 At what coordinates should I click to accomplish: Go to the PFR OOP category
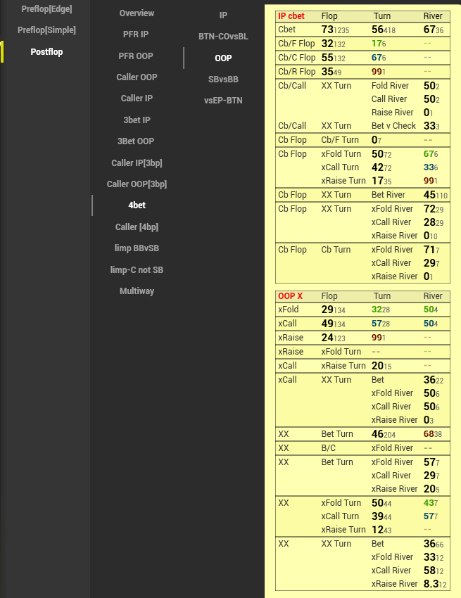(x=137, y=56)
